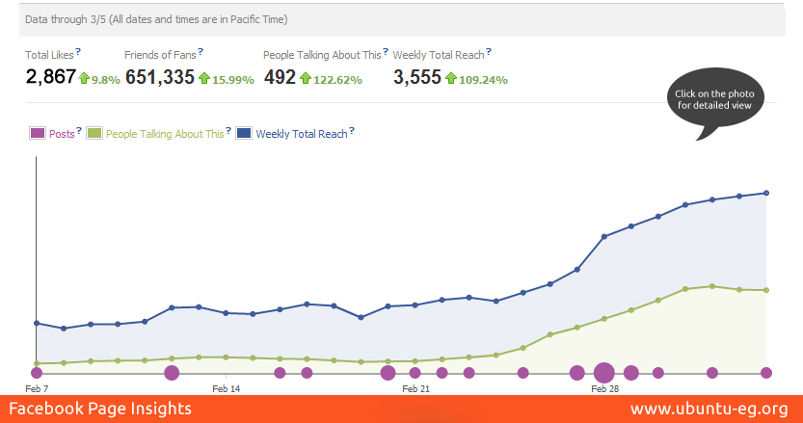The width and height of the screenshot is (803, 423).
Task: Click the help icon above the 3,555 reach stat
Action: 489,52
